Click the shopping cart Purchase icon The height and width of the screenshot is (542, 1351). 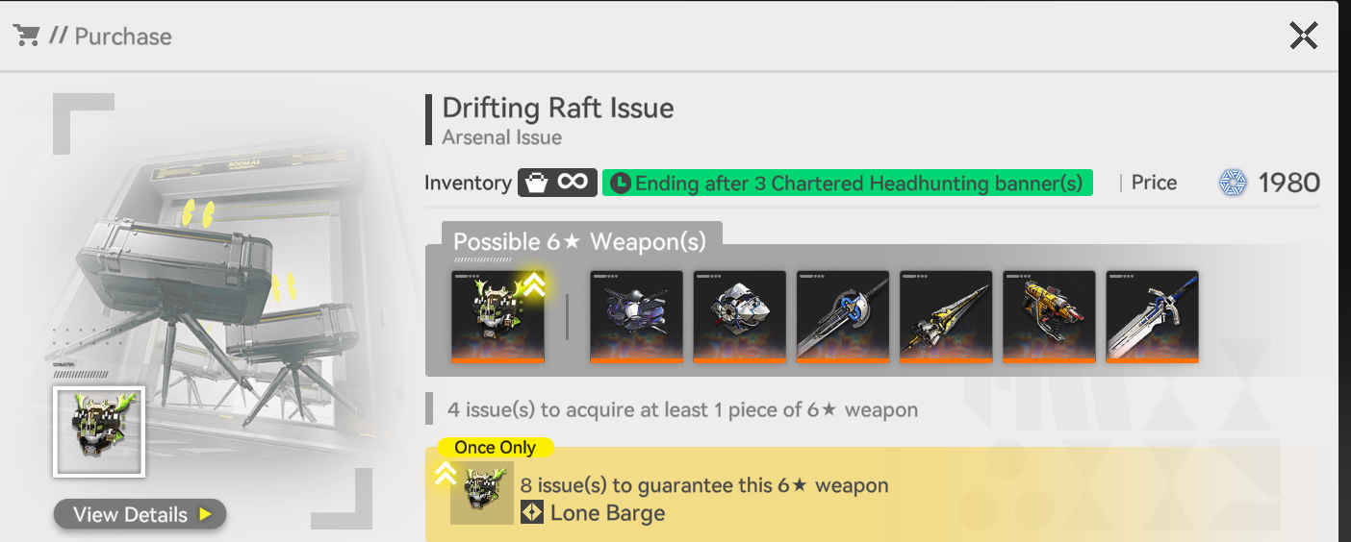pos(26,36)
